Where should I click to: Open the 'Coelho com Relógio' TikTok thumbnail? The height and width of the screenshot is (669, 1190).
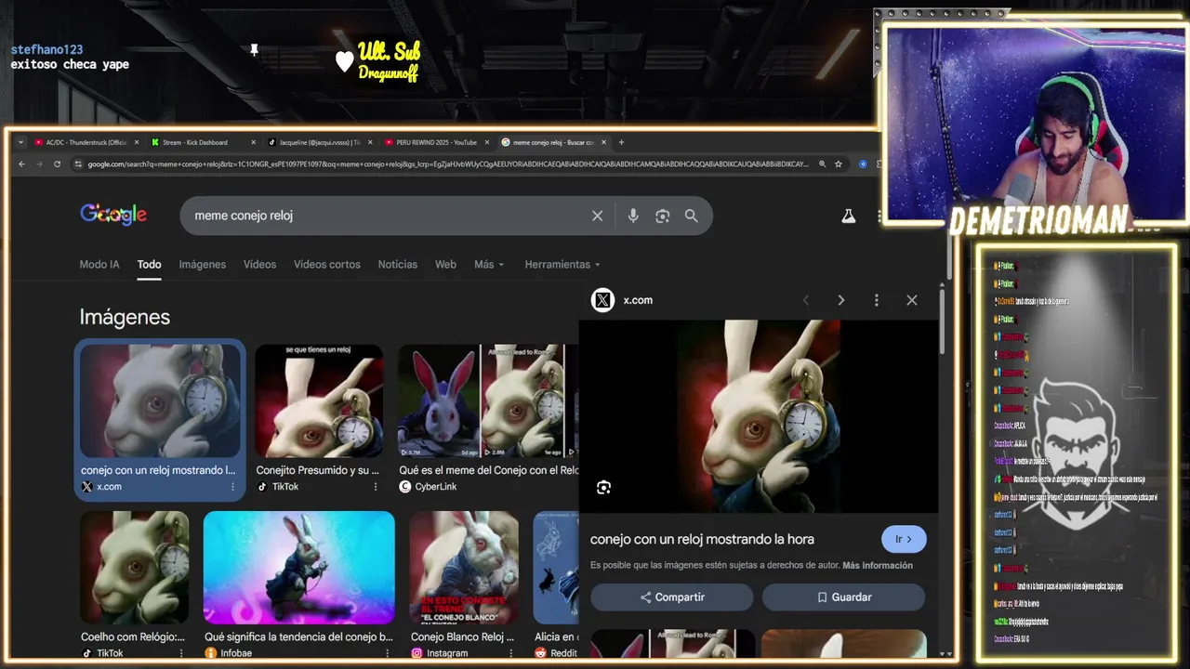pos(134,567)
